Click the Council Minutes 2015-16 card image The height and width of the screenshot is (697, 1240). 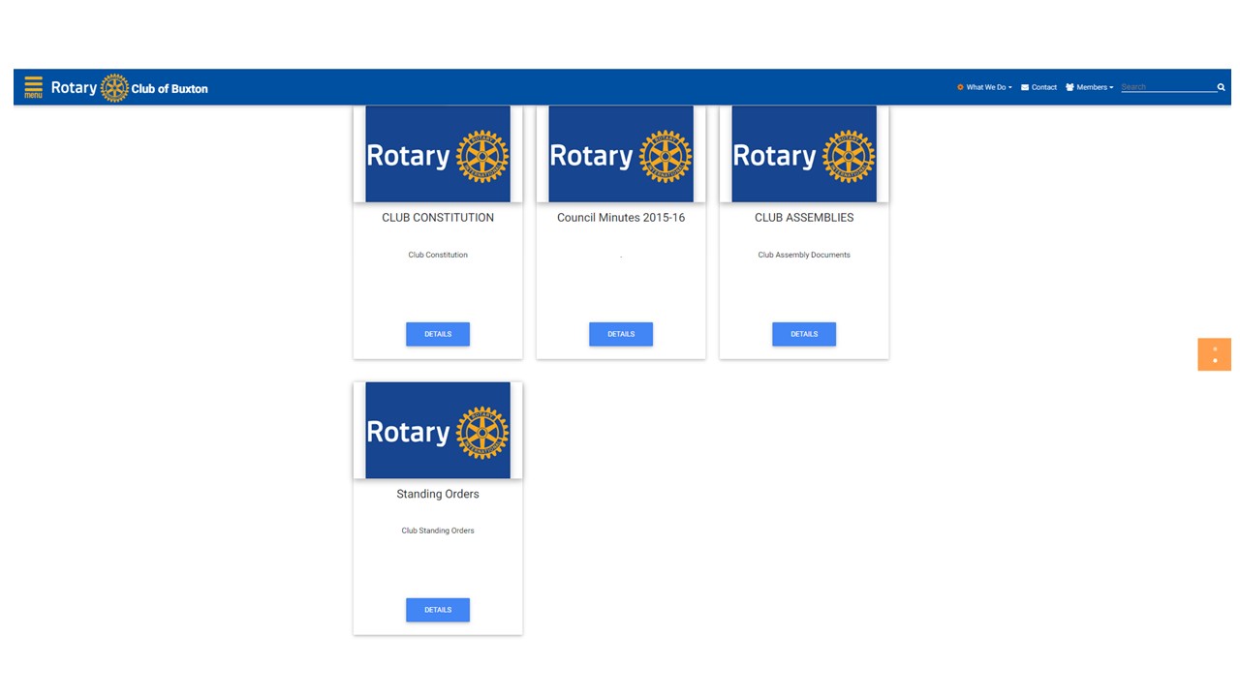[621, 154]
